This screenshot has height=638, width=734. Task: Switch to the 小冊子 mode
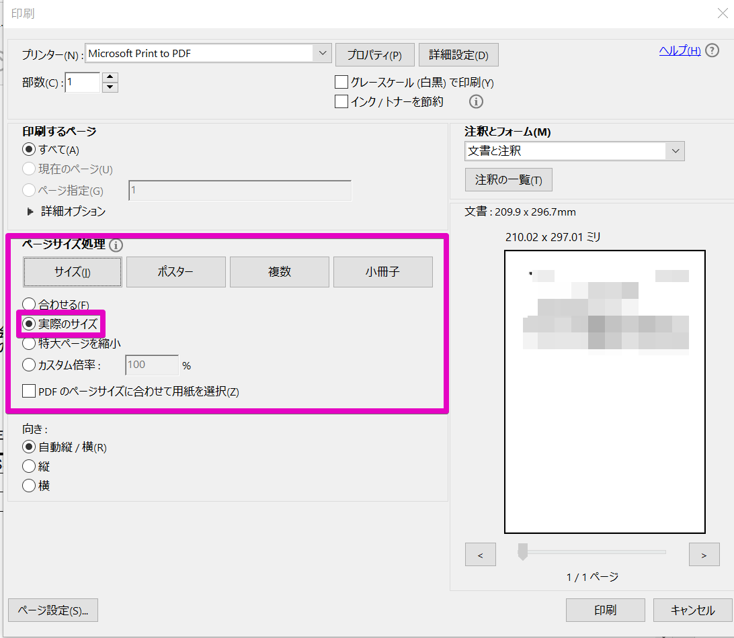coord(383,272)
